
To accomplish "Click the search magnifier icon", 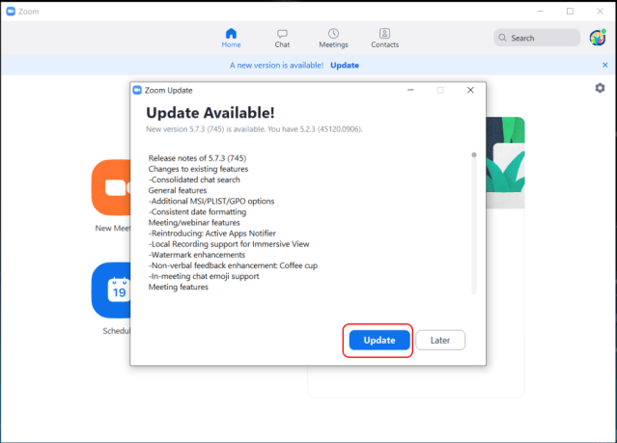I will click(x=502, y=38).
